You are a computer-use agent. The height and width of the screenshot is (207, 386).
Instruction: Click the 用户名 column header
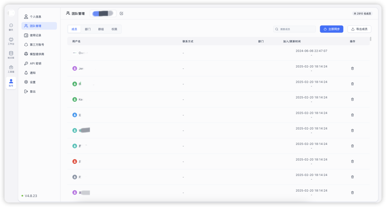[76, 41]
